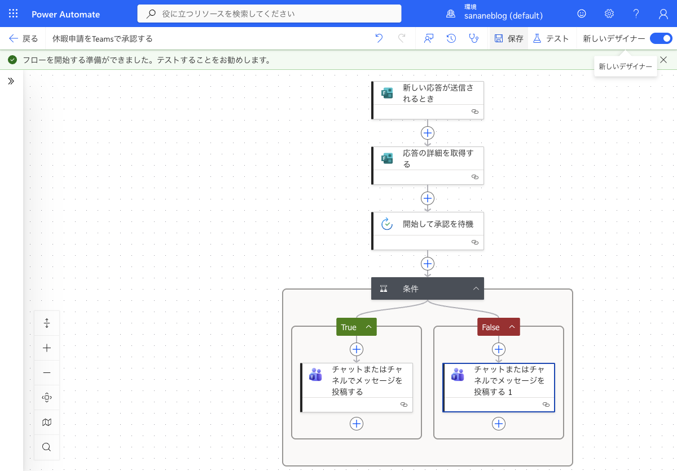Click the False branch label
The width and height of the screenshot is (677, 471).
(x=491, y=327)
